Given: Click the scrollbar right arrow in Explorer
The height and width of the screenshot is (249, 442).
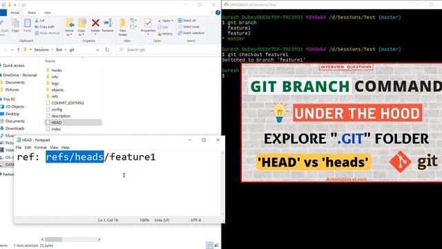Looking at the screenshot, I should tap(99, 239).
